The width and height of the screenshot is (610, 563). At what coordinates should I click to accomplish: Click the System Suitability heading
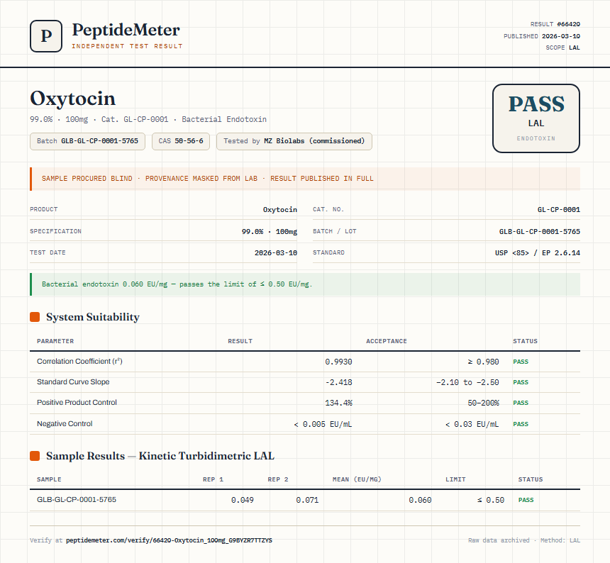[93, 317]
